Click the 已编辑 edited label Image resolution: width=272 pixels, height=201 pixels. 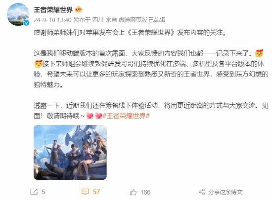click(157, 20)
